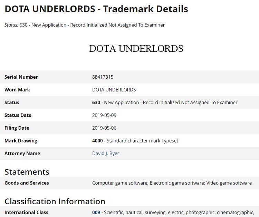Click the italic Status line under the title
This screenshot has height=217, width=259.
[x=85, y=25]
